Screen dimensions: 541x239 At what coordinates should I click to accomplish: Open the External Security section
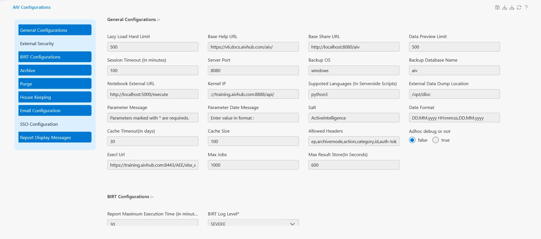click(x=55, y=43)
